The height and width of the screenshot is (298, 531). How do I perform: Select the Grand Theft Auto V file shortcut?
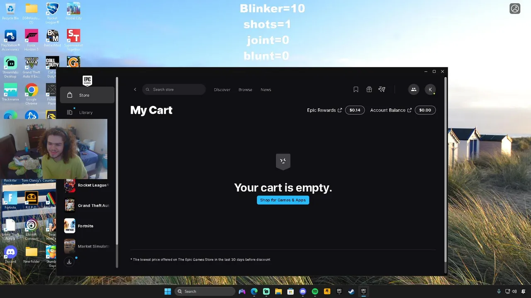pyautogui.click(x=10, y=229)
